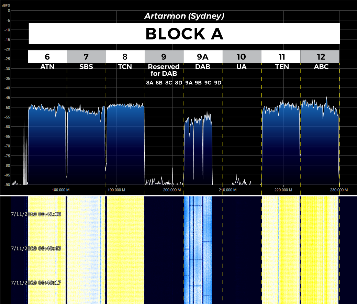The image size is (357, 304).
Task: Click the TEN station label
Action: (282, 67)
